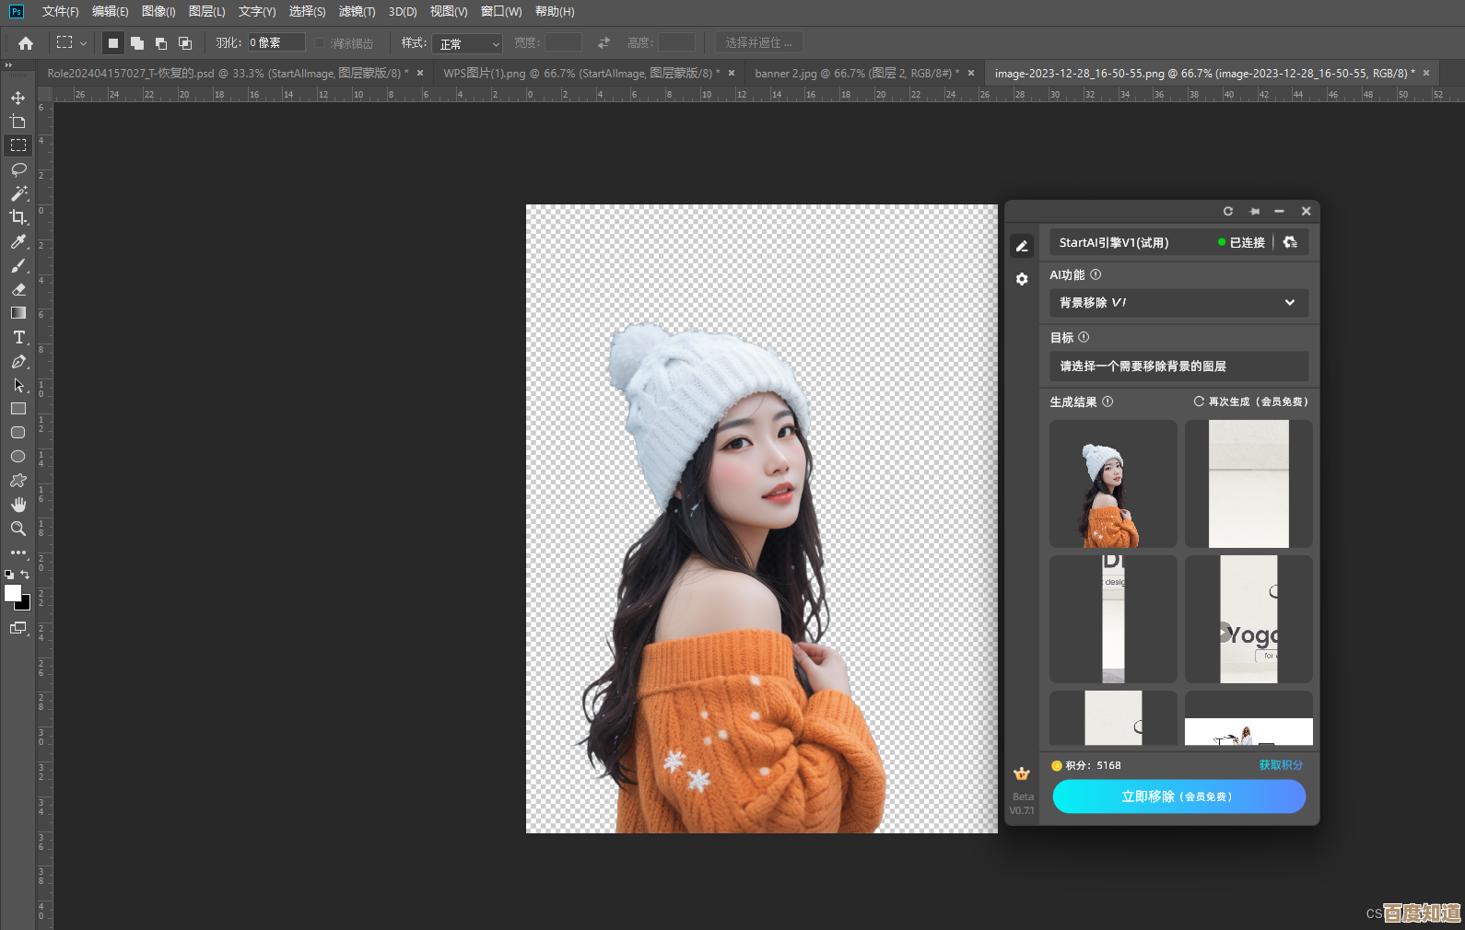Select the Hand tool
The image size is (1465, 930).
point(18,505)
